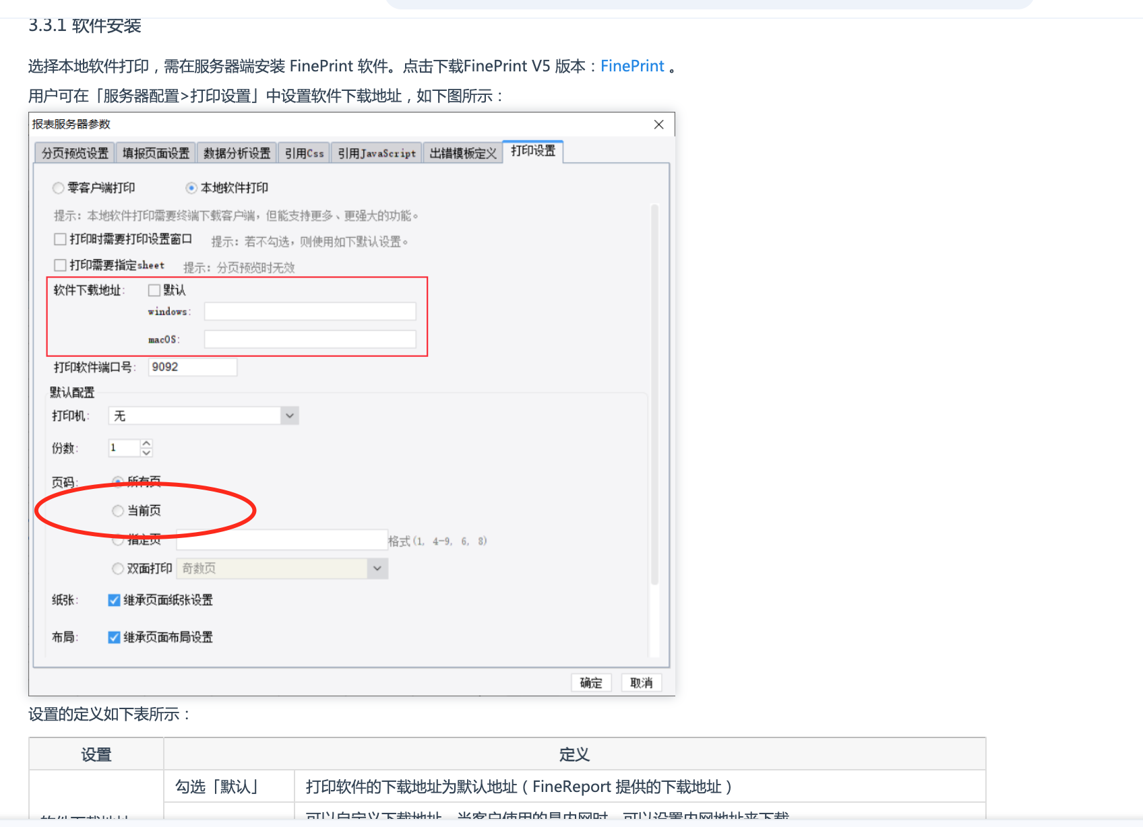Image resolution: width=1143 pixels, height=827 pixels.
Task: Uncheck 继承页面纸张设置 checkbox
Action: click(x=114, y=600)
